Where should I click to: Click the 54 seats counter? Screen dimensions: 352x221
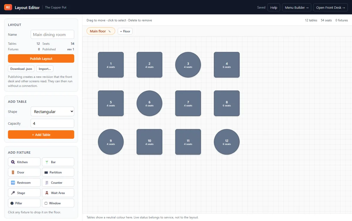click(326, 20)
